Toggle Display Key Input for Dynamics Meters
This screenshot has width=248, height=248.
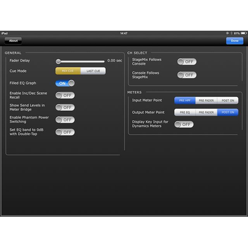tap(184, 125)
